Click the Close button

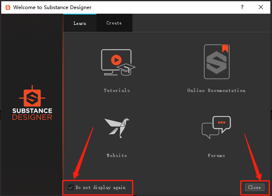(255, 187)
